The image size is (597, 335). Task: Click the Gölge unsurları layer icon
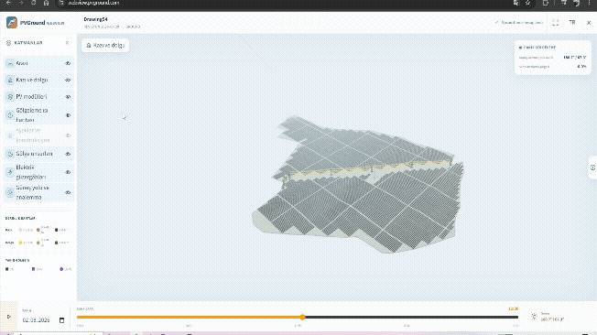pyautogui.click(x=10, y=154)
